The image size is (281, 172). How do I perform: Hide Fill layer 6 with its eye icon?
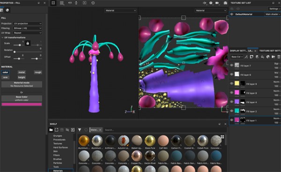point(231,74)
